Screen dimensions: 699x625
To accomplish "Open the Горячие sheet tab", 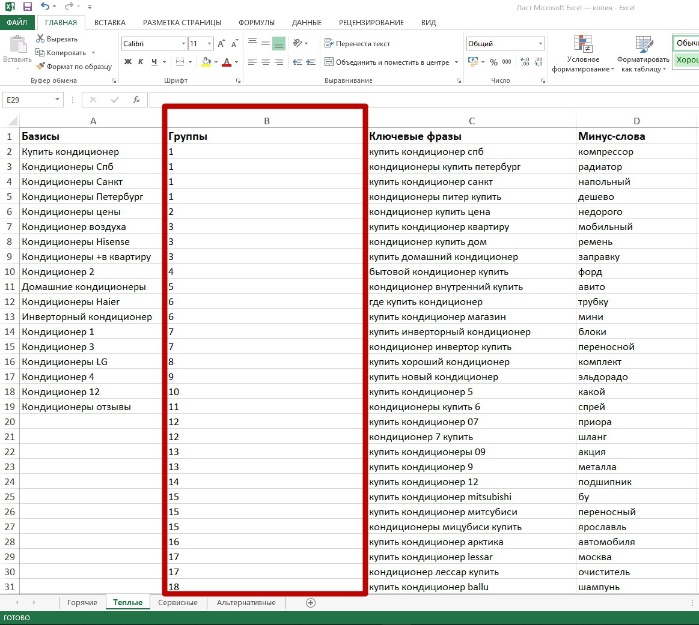I will pos(82,602).
